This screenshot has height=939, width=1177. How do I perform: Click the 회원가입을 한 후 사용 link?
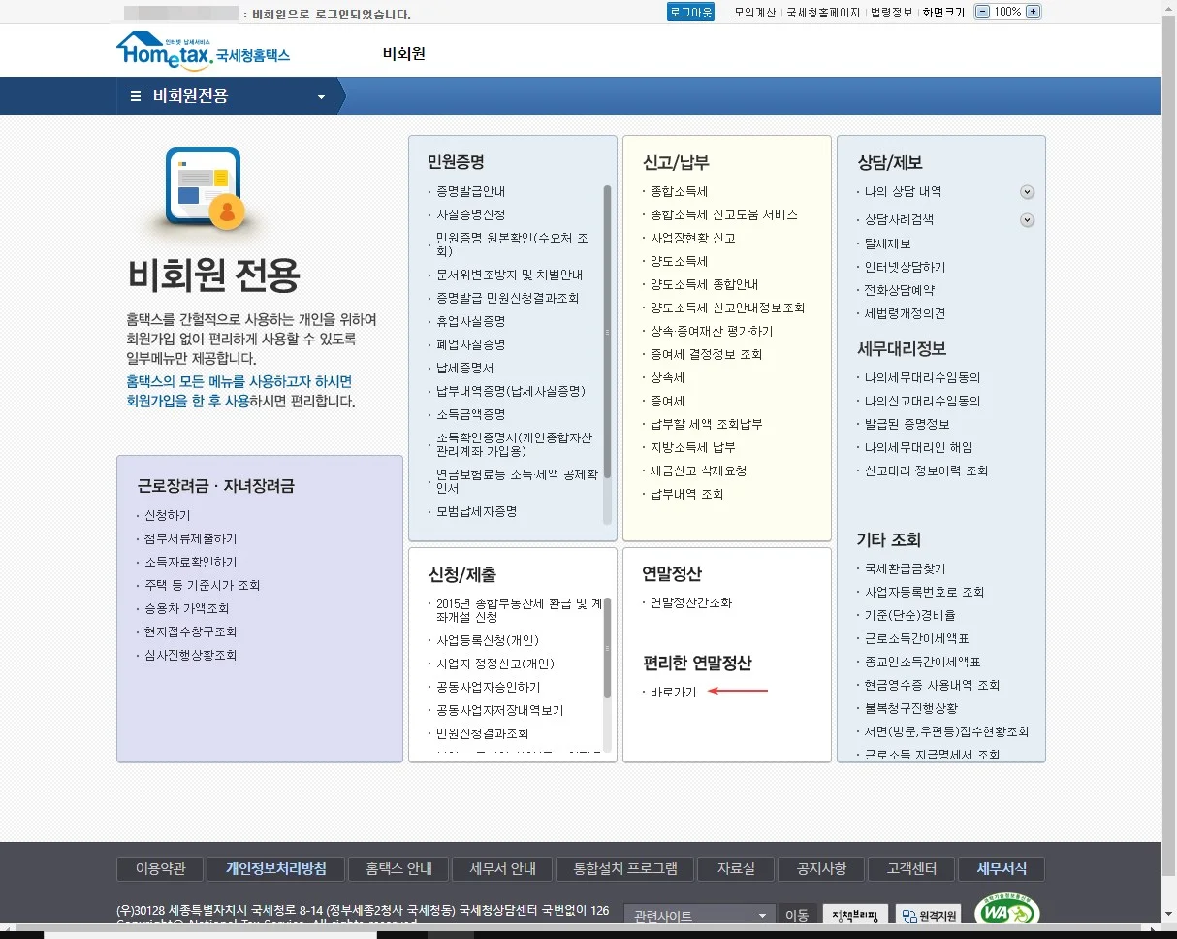click(187, 401)
